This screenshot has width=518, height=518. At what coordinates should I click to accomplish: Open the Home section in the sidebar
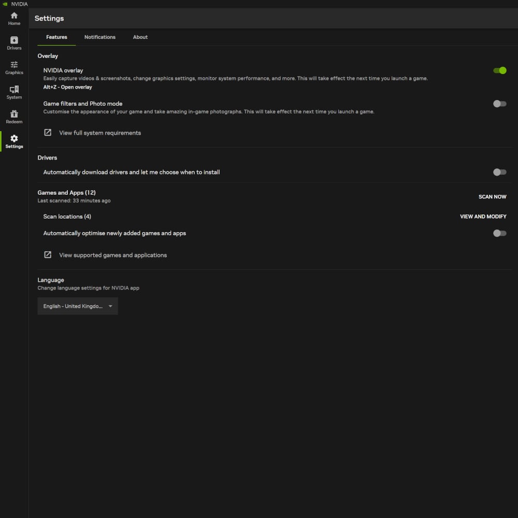pyautogui.click(x=14, y=19)
